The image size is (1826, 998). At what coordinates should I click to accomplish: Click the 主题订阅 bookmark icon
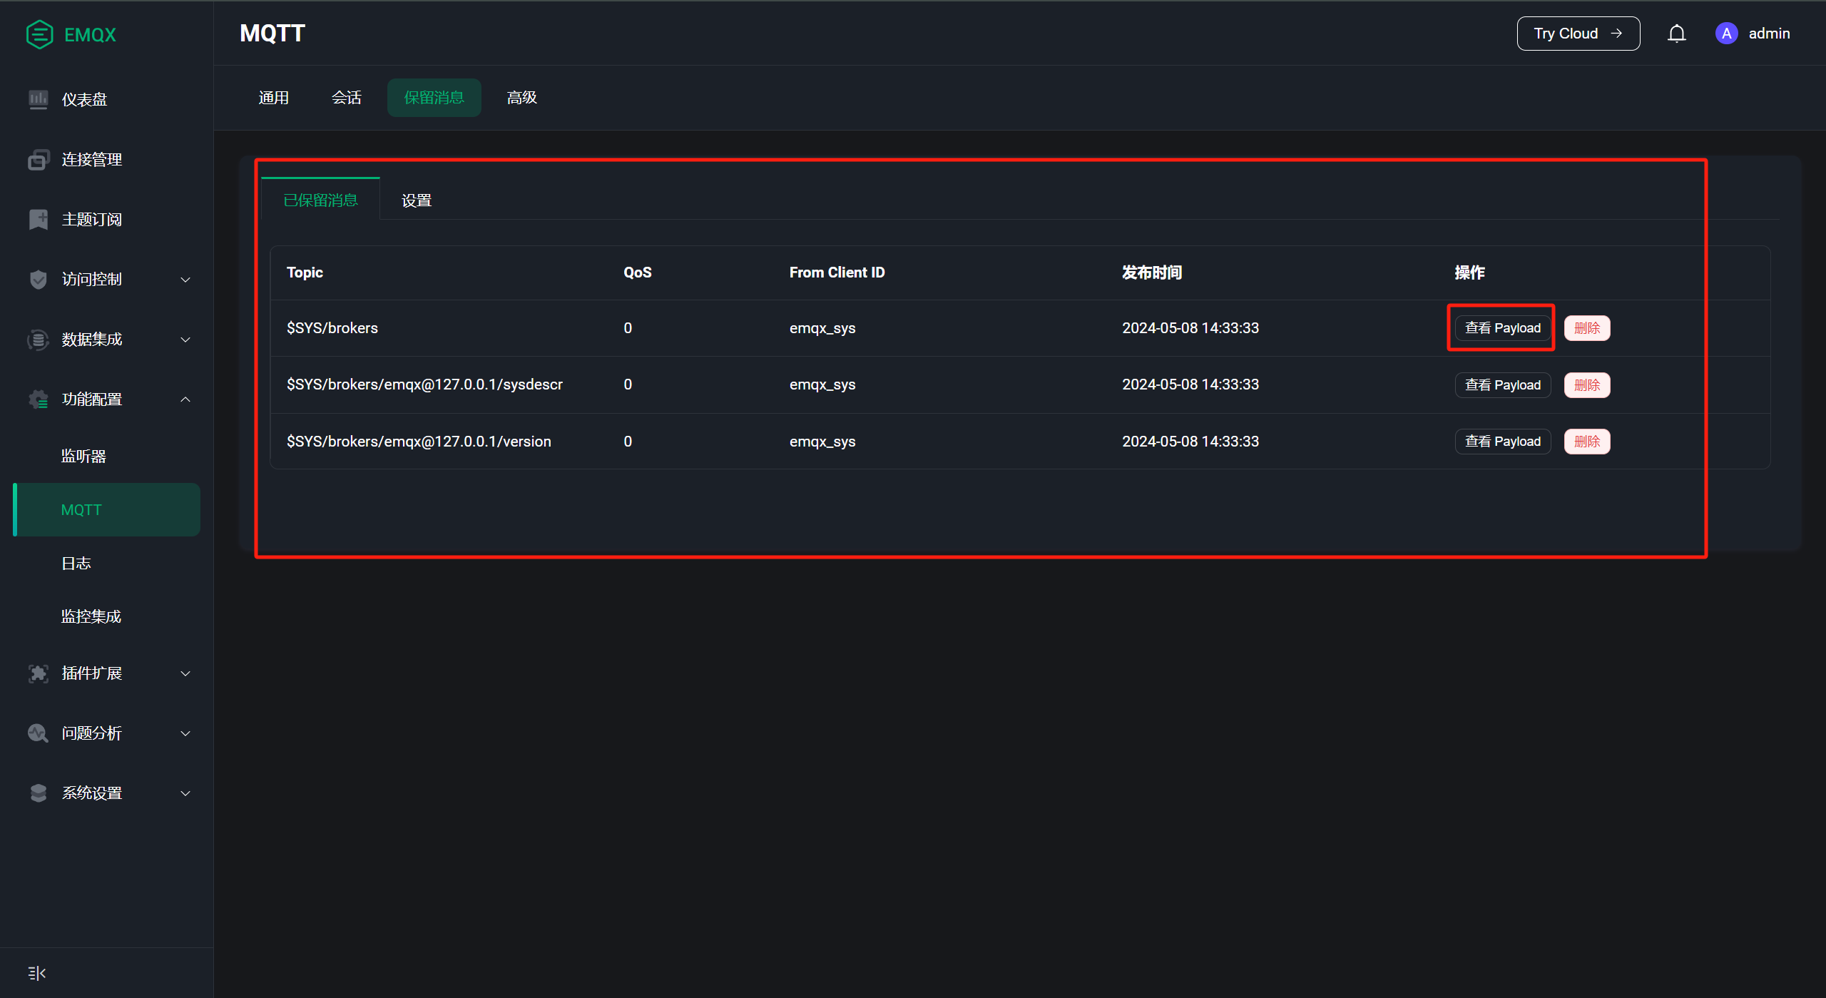coord(39,219)
